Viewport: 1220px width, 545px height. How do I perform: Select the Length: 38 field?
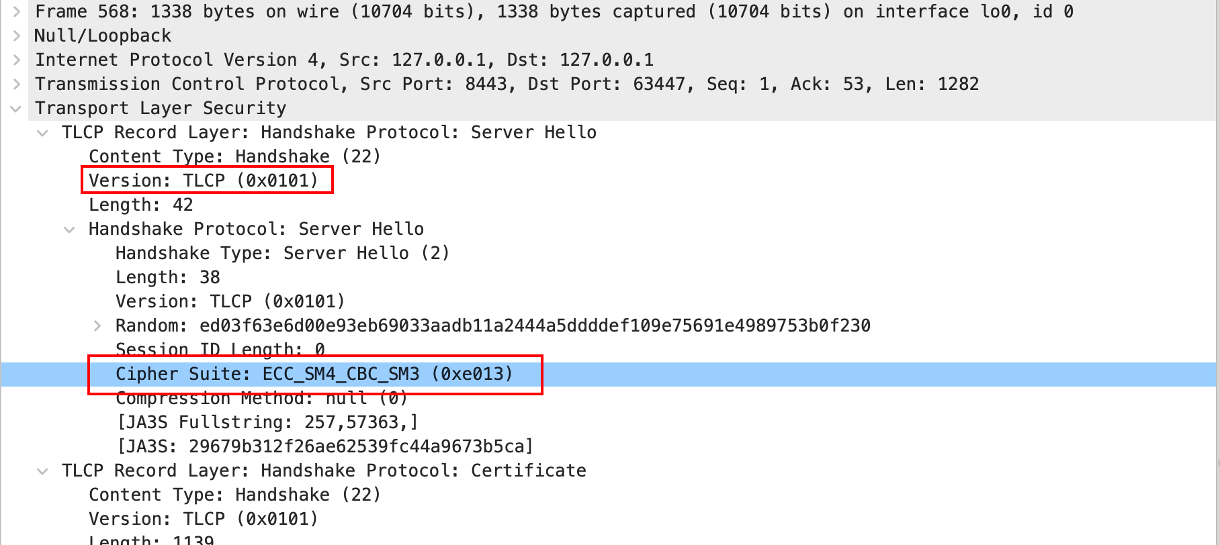pyautogui.click(x=168, y=278)
